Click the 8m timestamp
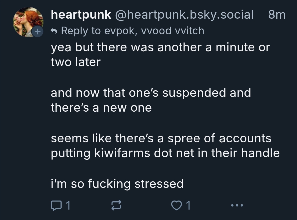 pyautogui.click(x=277, y=15)
